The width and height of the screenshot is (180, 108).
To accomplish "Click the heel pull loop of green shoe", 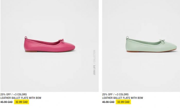I will pos(127,38).
